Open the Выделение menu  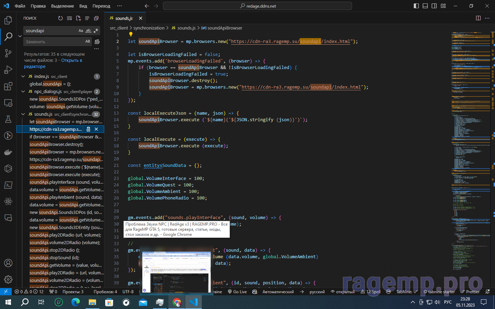click(x=63, y=6)
